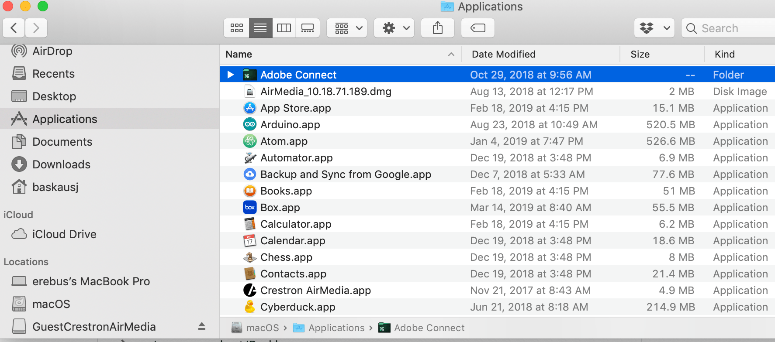
Task: Select the Cyberduck.app file name
Action: pos(298,307)
